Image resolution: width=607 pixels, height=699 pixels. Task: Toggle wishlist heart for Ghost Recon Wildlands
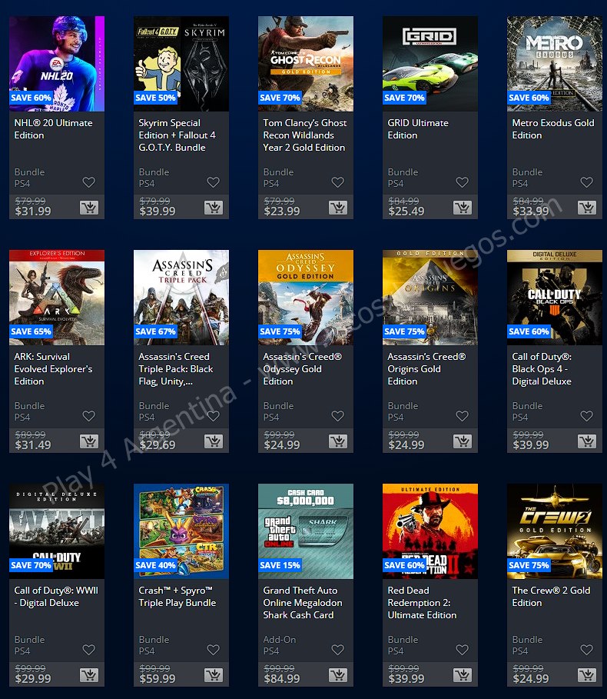click(x=337, y=182)
